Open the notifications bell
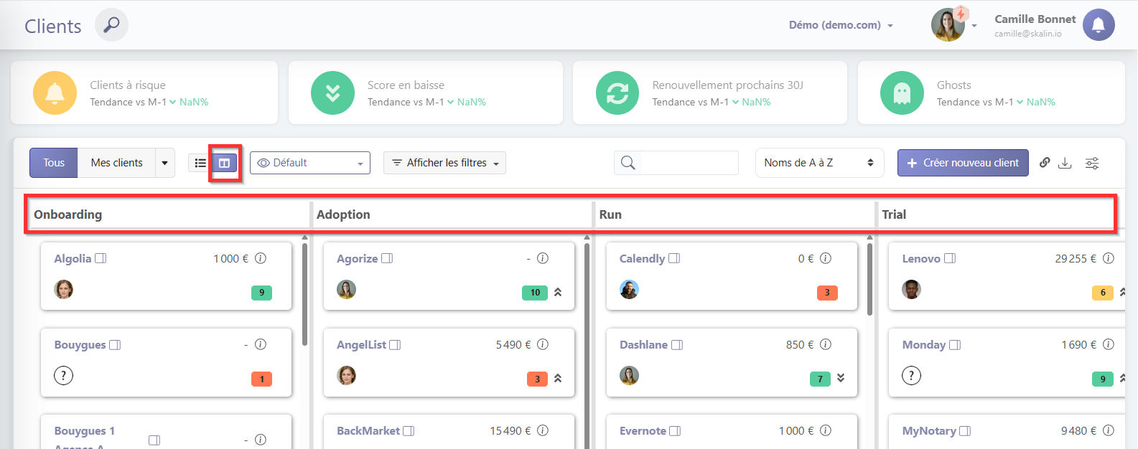This screenshot has height=449, width=1138. (x=1099, y=25)
